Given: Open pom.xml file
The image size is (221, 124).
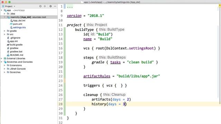Looking at the screenshot, I should (x=18, y=24).
